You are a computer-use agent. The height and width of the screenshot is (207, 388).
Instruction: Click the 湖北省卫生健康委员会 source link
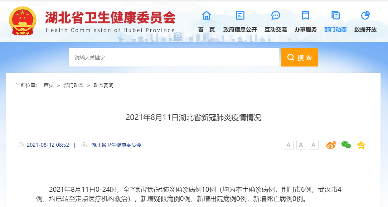116,145
